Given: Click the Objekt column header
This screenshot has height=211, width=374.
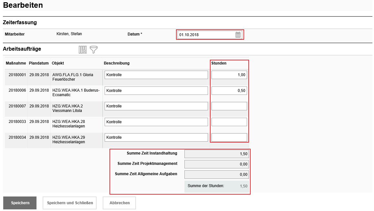Looking at the screenshot, I should click(x=58, y=63).
